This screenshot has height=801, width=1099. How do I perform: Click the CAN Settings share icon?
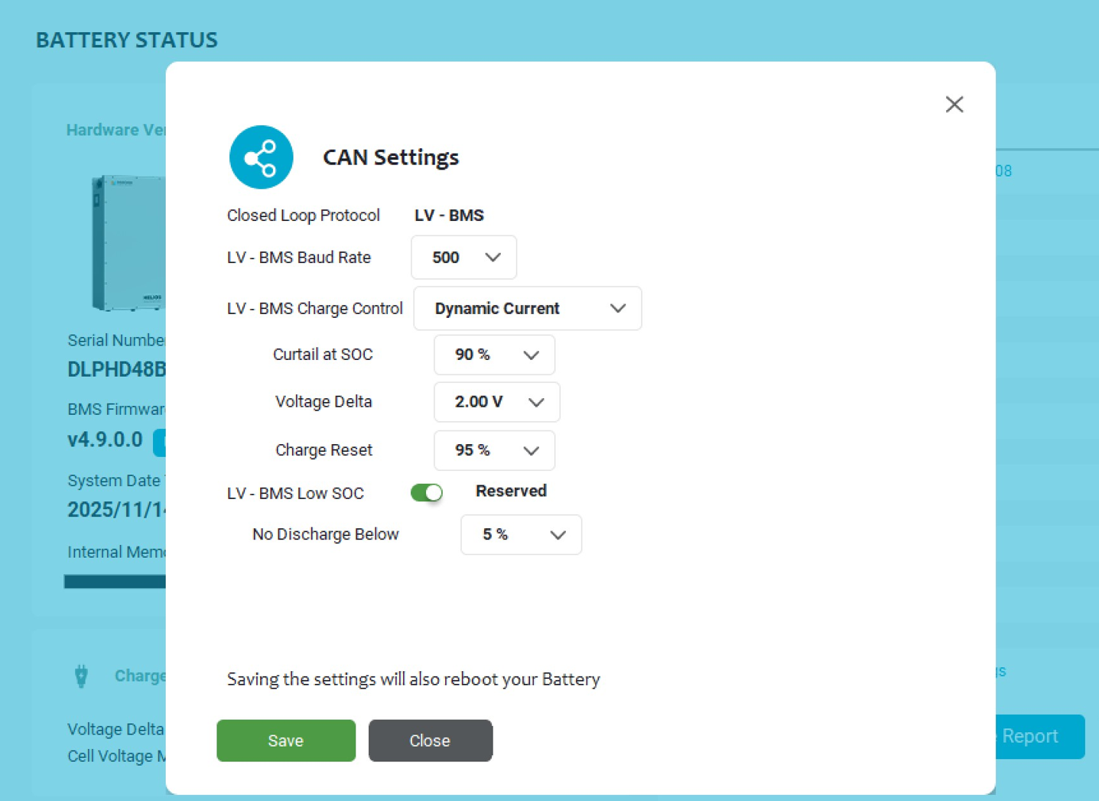point(261,157)
